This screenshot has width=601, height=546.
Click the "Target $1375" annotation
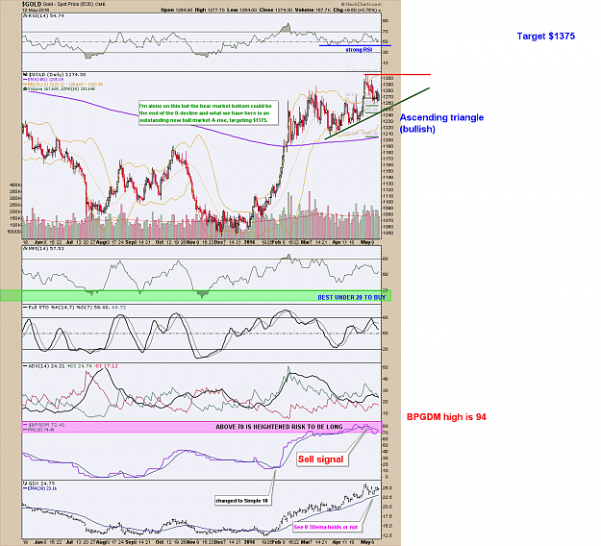pos(546,36)
